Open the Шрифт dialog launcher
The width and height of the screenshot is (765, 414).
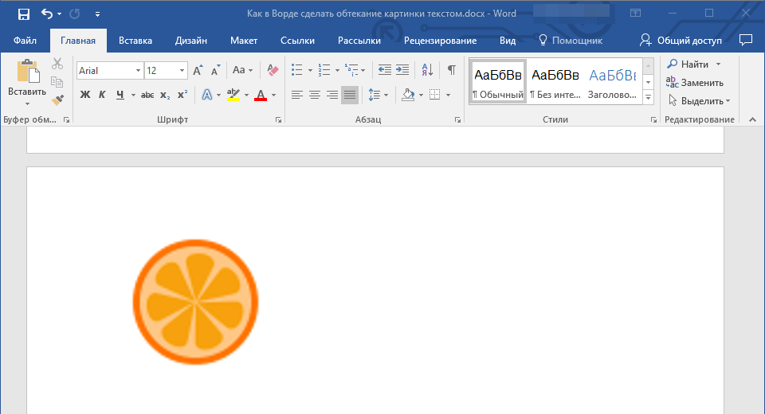click(x=279, y=120)
